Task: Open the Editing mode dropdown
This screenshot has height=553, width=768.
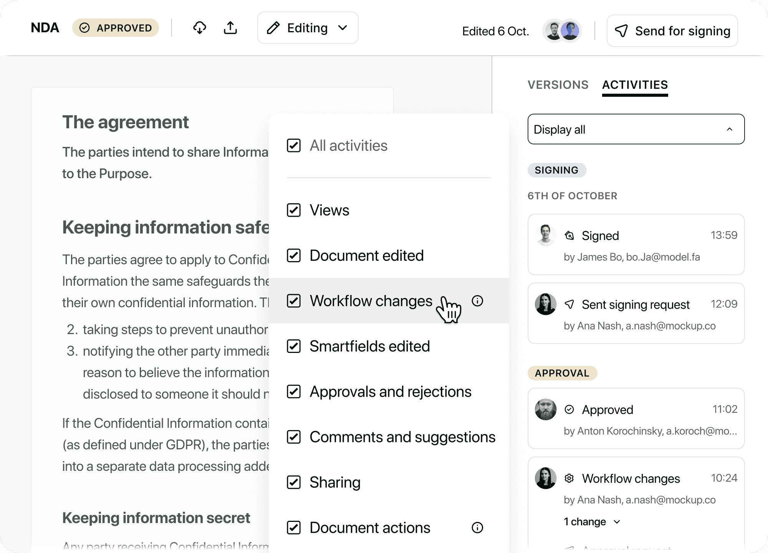Action: (308, 28)
